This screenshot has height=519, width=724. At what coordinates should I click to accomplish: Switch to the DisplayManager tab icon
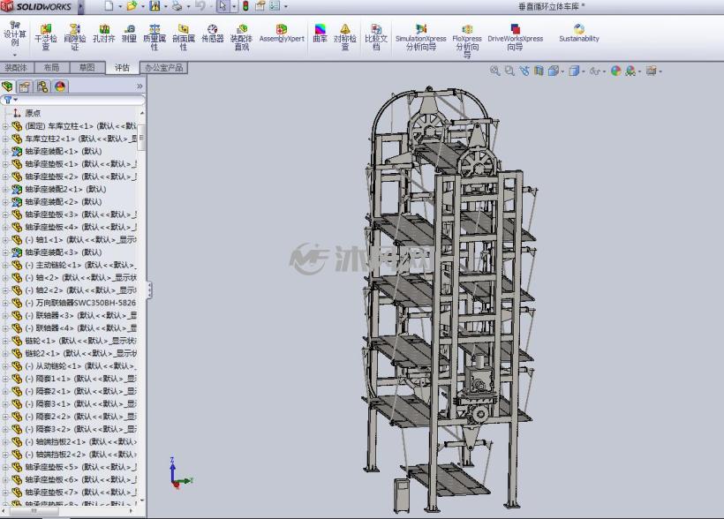coord(60,86)
